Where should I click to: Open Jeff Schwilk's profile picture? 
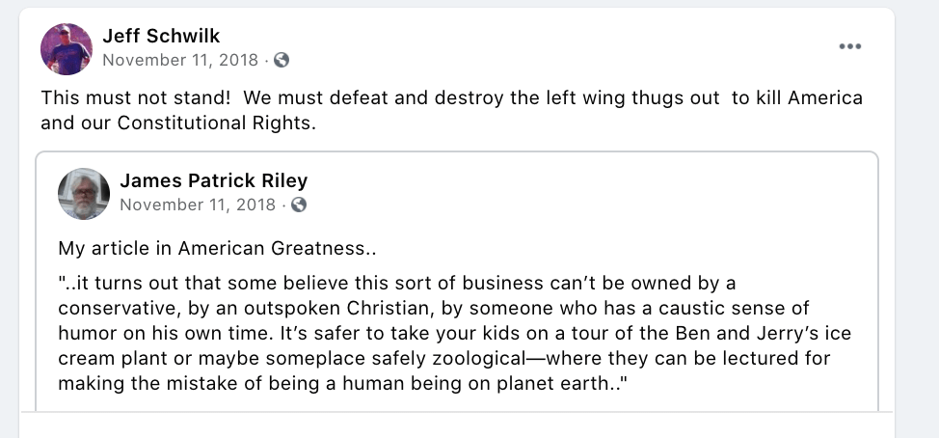[x=66, y=47]
